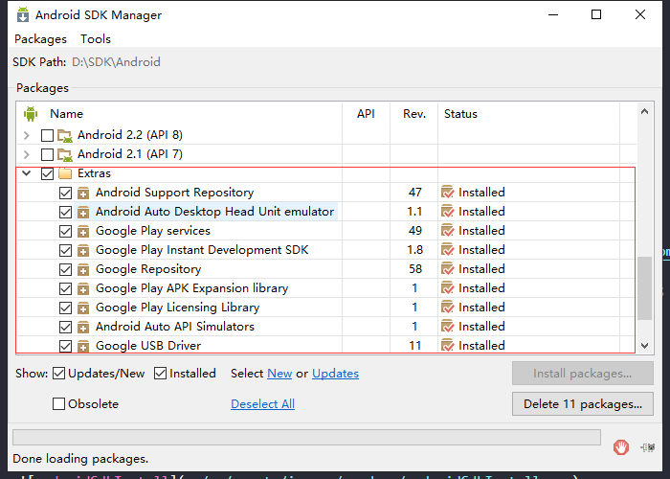Enable the Obsolete checkbox
670x479 pixels.
click(58, 403)
